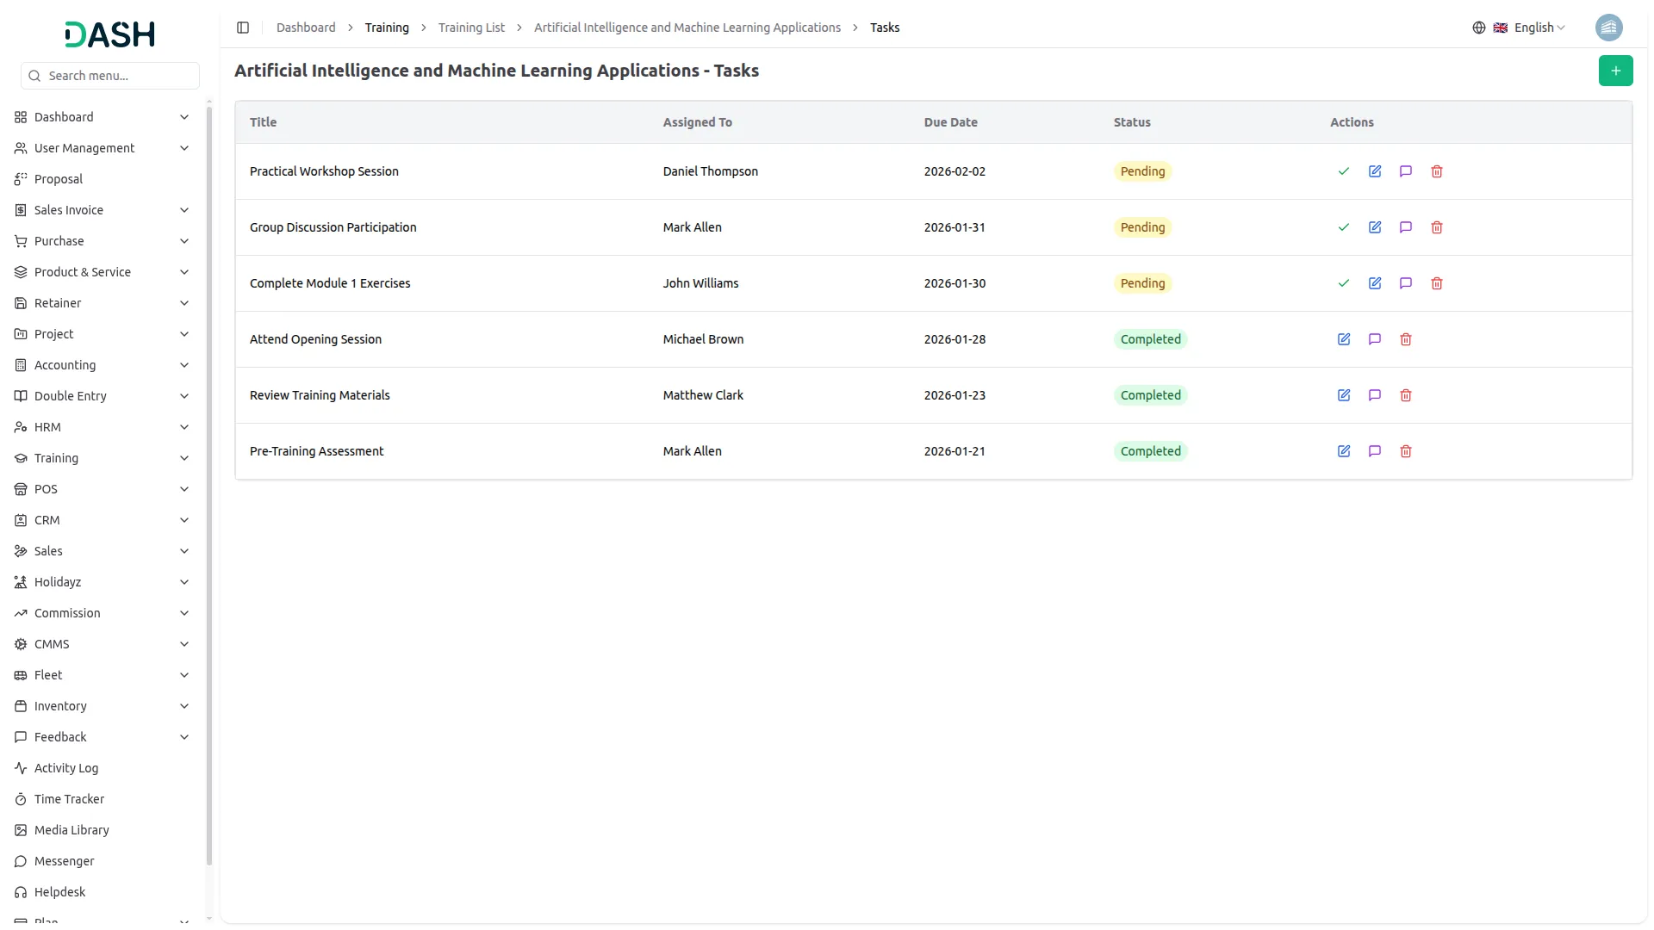
Task: Go to Dashboard breadcrumb link
Action: tap(306, 28)
